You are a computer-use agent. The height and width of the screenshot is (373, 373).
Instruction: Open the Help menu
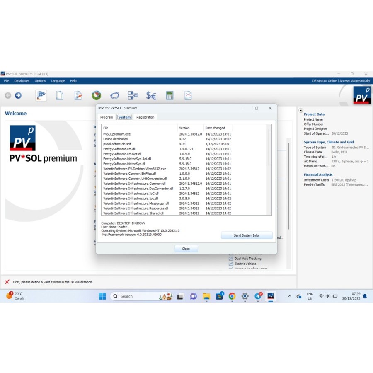click(73, 81)
